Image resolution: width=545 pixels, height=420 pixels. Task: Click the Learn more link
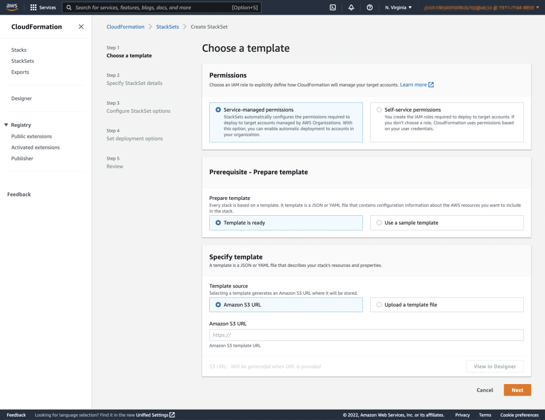tap(413, 85)
